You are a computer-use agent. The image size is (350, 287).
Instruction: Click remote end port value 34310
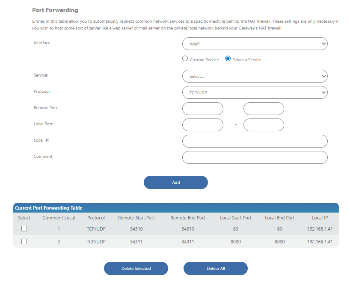click(188, 229)
